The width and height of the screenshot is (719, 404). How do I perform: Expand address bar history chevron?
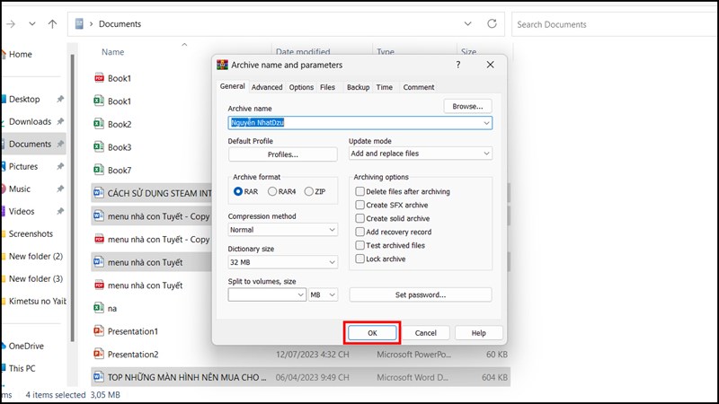[x=467, y=23]
